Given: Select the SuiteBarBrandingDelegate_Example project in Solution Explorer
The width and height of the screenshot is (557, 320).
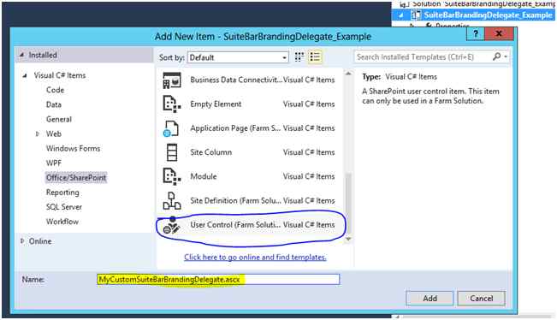Looking at the screenshot, I should [488, 15].
